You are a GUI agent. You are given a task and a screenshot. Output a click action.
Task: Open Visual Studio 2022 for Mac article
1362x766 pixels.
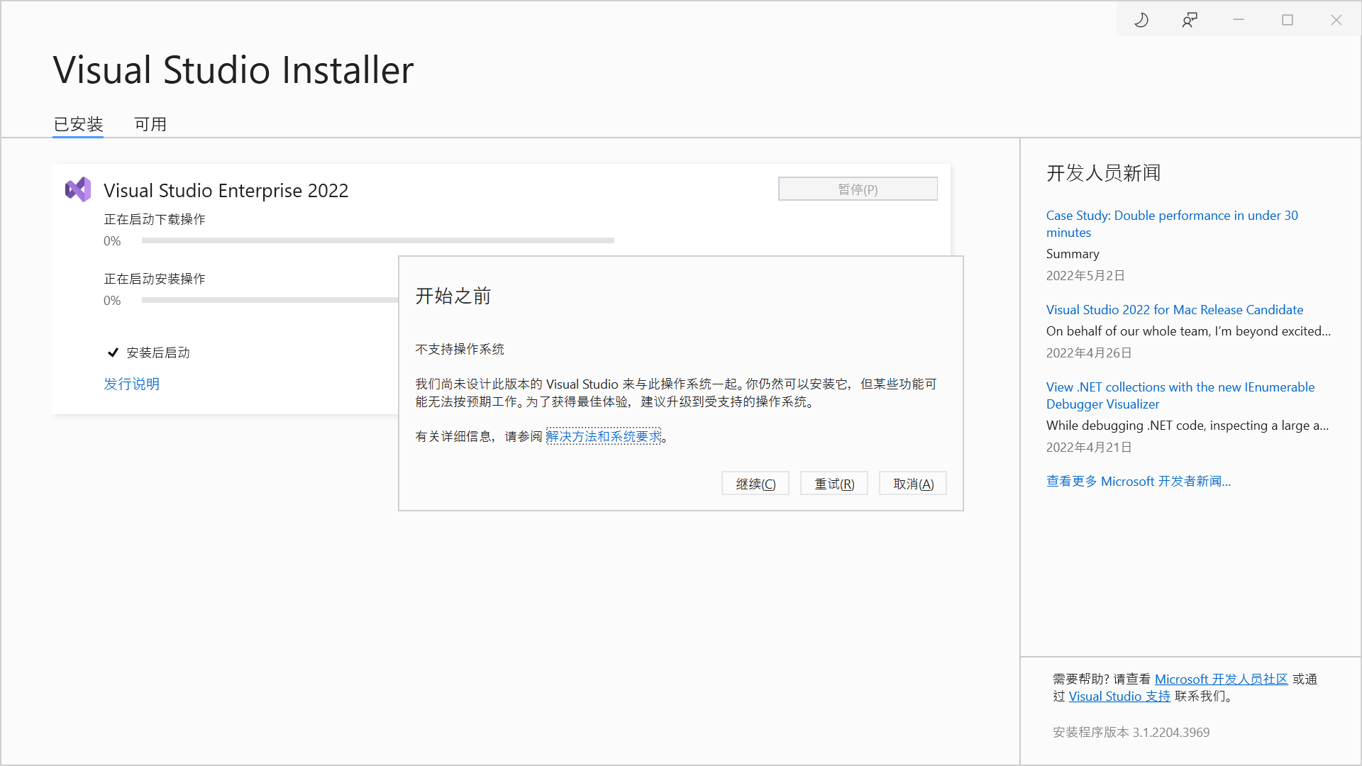[1174, 309]
